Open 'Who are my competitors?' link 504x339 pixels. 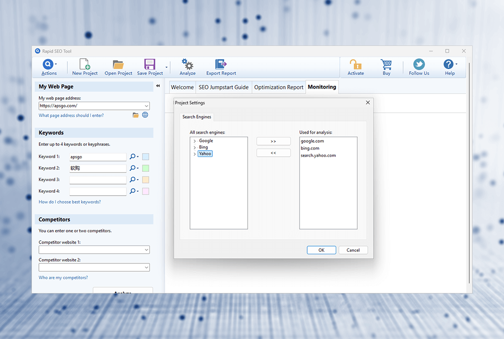point(63,277)
